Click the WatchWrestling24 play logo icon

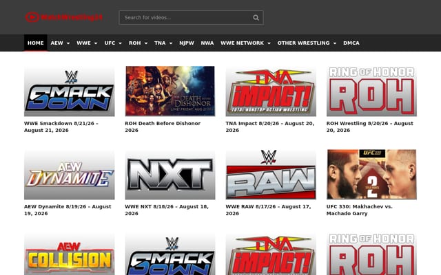pyautogui.click(x=32, y=17)
